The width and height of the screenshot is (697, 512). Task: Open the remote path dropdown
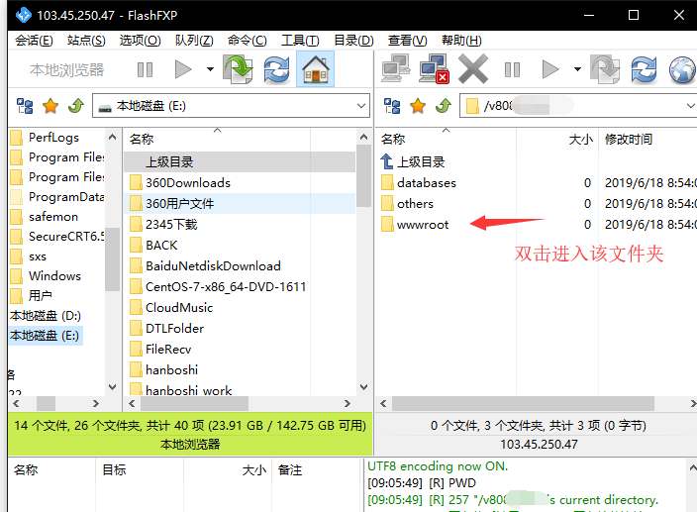690,106
